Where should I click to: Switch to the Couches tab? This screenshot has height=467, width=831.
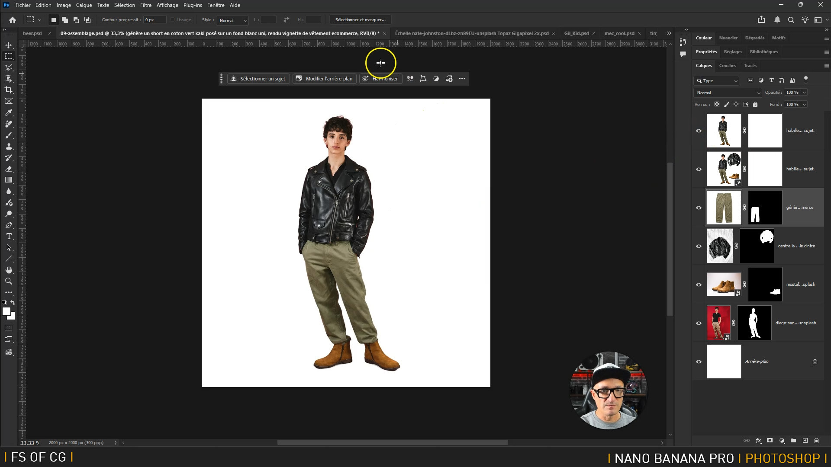pos(727,66)
